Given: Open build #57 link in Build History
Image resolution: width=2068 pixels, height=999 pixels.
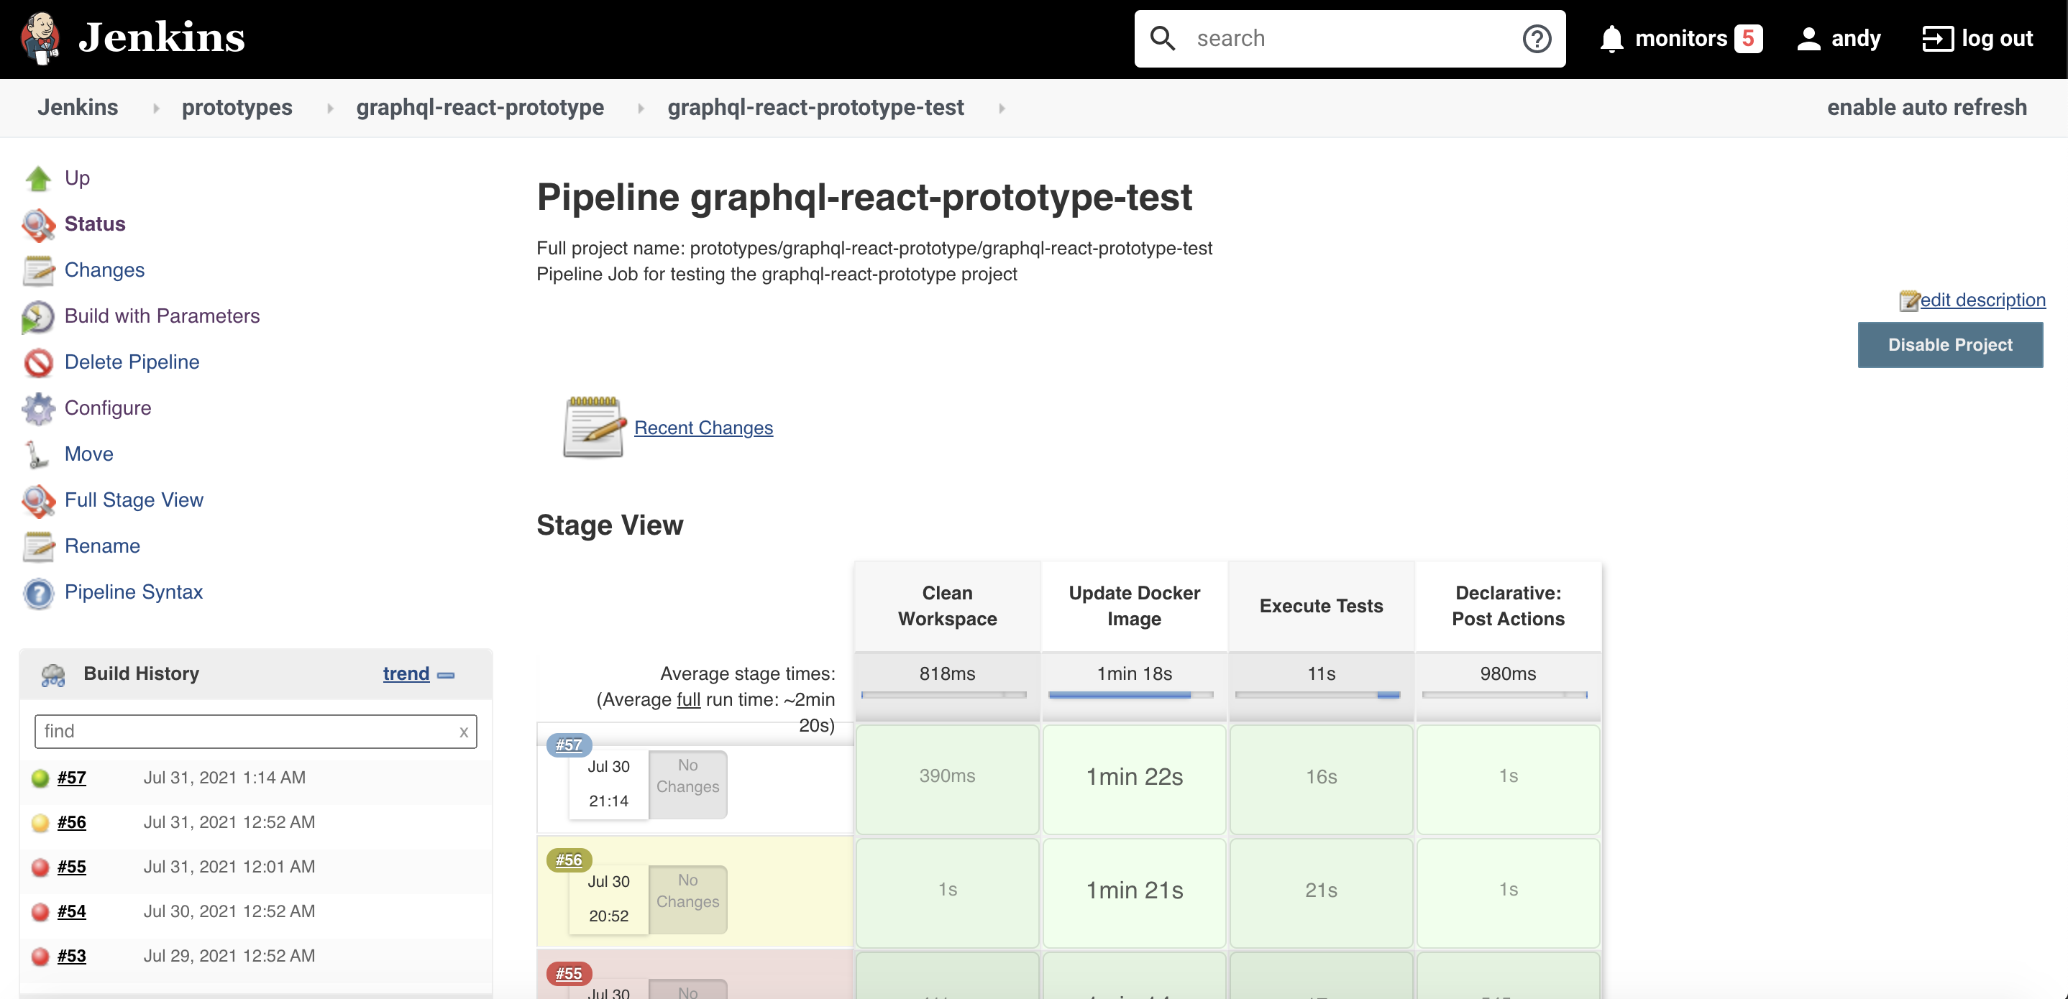Looking at the screenshot, I should click(71, 778).
